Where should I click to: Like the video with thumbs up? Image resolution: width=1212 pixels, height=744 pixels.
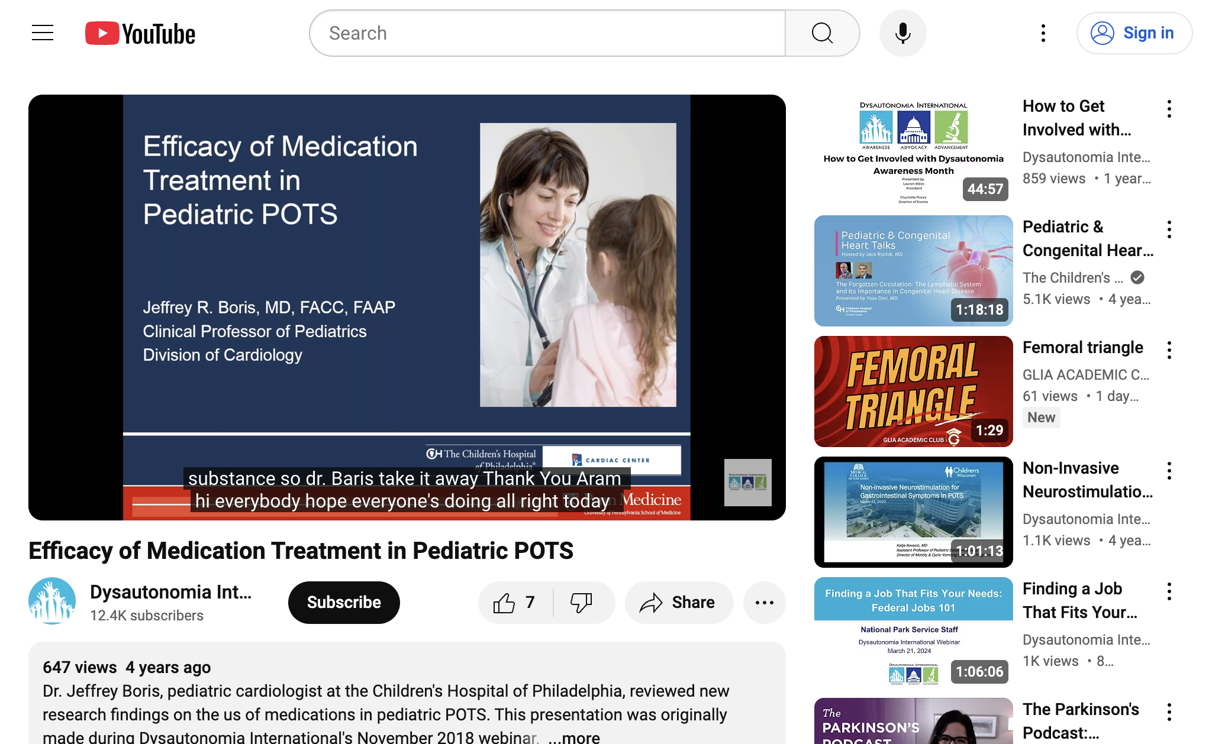[515, 603]
